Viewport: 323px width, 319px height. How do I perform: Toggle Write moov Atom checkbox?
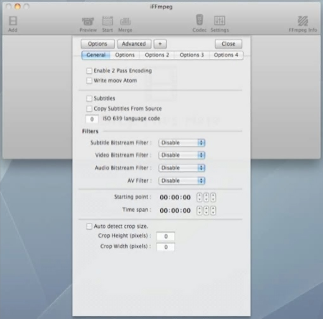pos(89,81)
